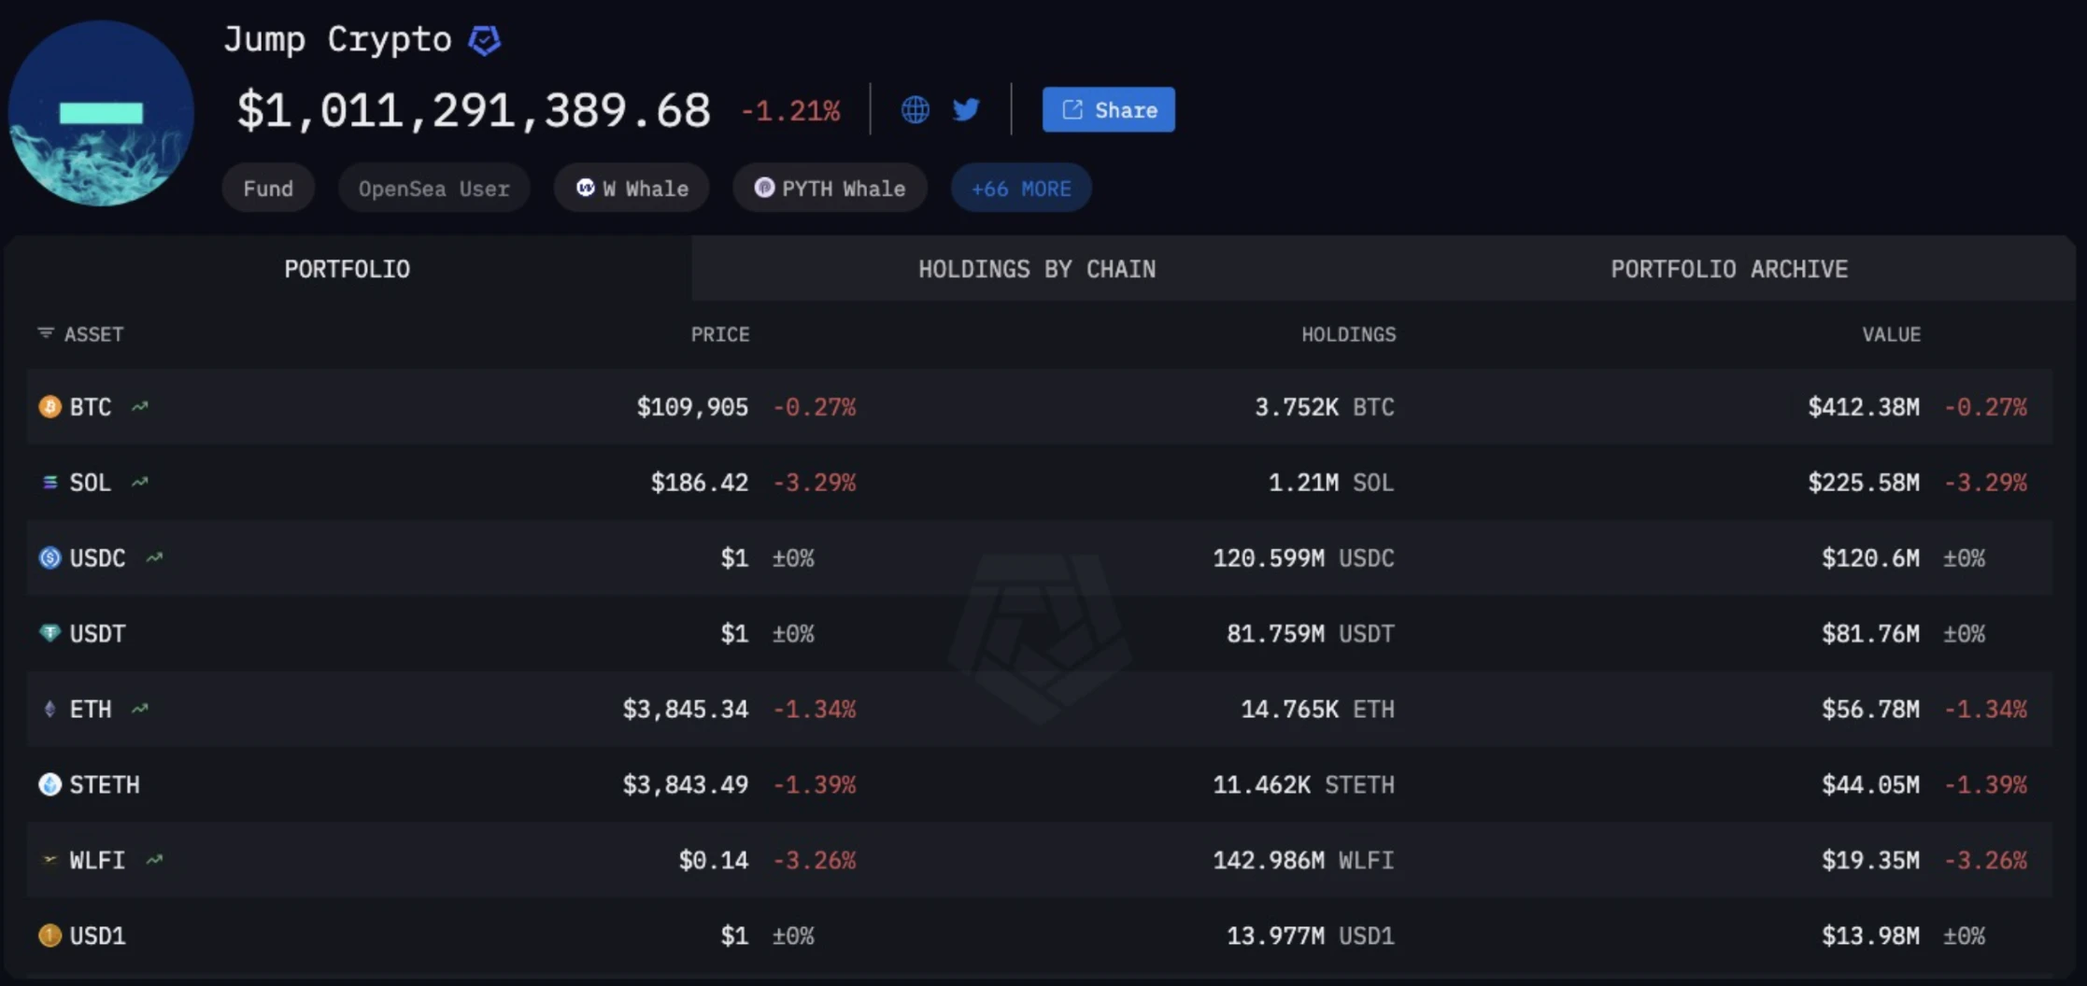
Task: Open the Jump Crypto website globe icon
Action: pyautogui.click(x=915, y=110)
